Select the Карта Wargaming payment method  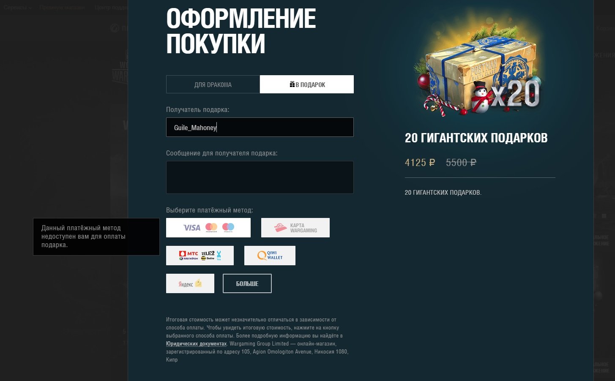[295, 228]
